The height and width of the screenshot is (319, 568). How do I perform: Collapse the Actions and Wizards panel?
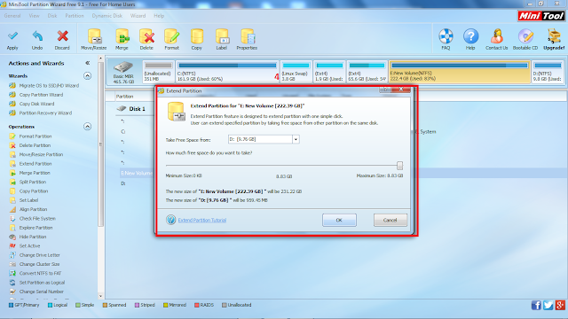tap(87, 63)
